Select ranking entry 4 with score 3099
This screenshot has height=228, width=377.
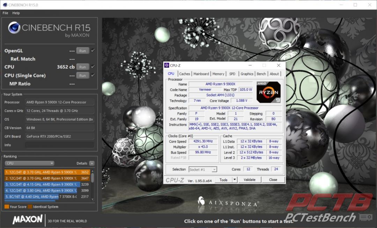(47, 191)
